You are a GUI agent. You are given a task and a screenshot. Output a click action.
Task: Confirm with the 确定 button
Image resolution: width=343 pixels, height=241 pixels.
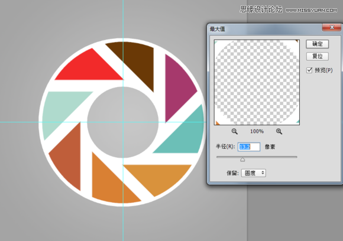[317, 44]
